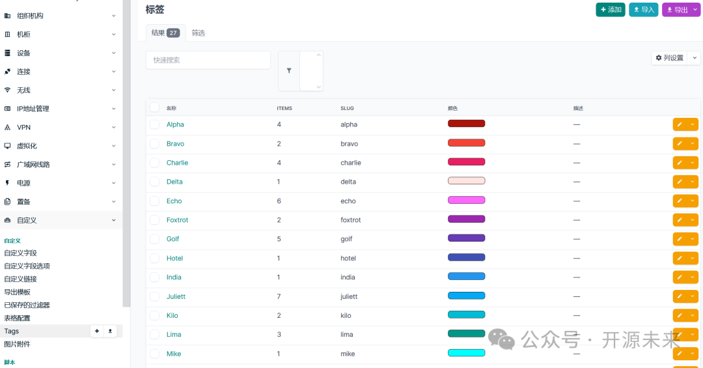The image size is (703, 368).
Task: Click the 快速搜索 quick search field
Action: (208, 60)
